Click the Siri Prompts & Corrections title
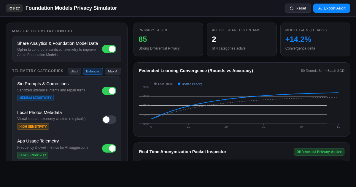The width and height of the screenshot is (356, 187). click(43, 84)
